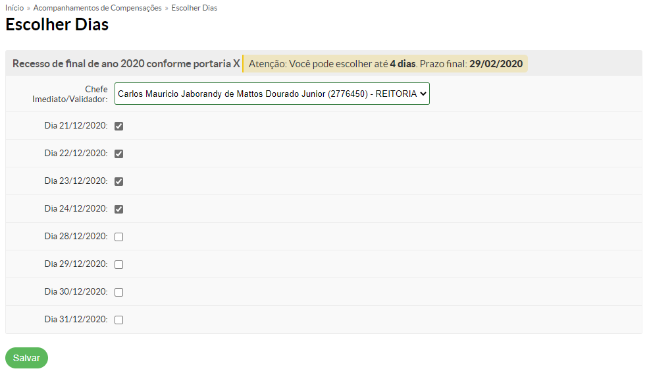Click the Atenção deadline notice text

[x=385, y=64]
